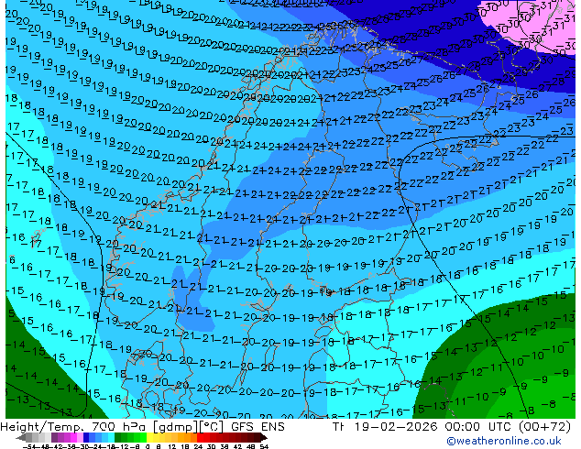
Task: Click the forecast date '19-02-2026 00:00 UTC'
Action: coord(432,427)
